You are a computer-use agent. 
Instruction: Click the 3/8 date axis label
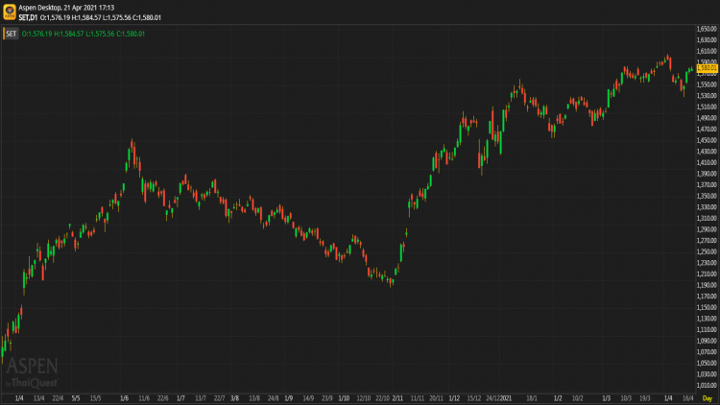234,398
